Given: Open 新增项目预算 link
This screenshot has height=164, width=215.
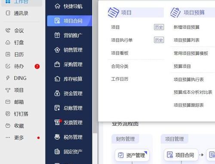Looking at the screenshot, I should coord(187,27).
